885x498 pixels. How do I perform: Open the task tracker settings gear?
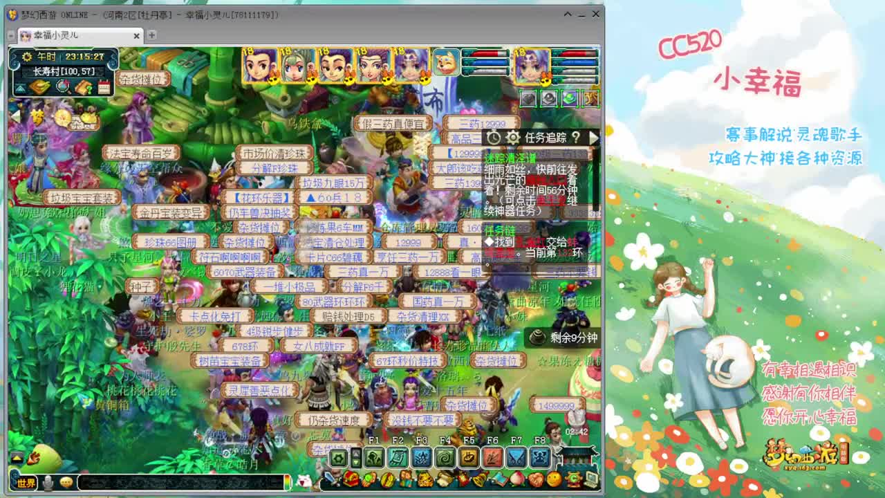[x=512, y=138]
